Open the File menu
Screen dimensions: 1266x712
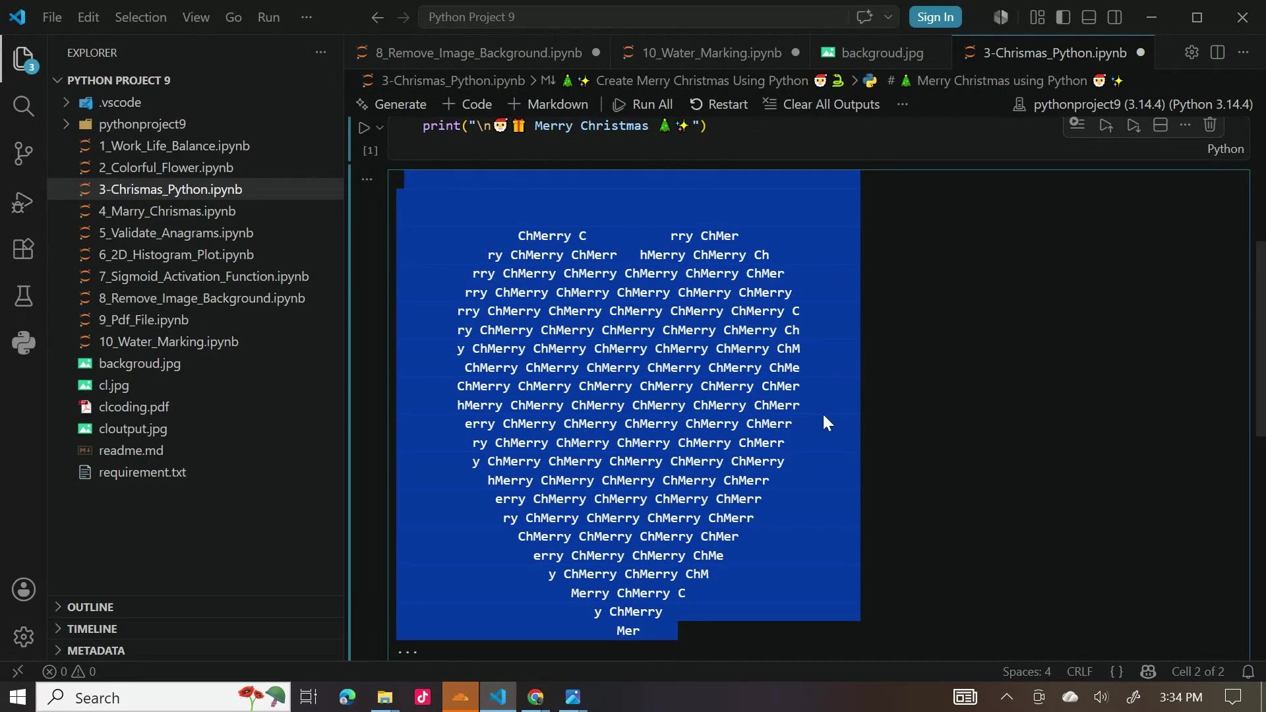click(52, 17)
